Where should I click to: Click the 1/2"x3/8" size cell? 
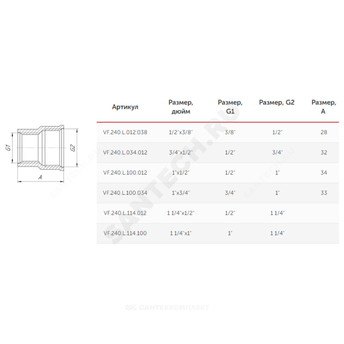[x=181, y=132]
